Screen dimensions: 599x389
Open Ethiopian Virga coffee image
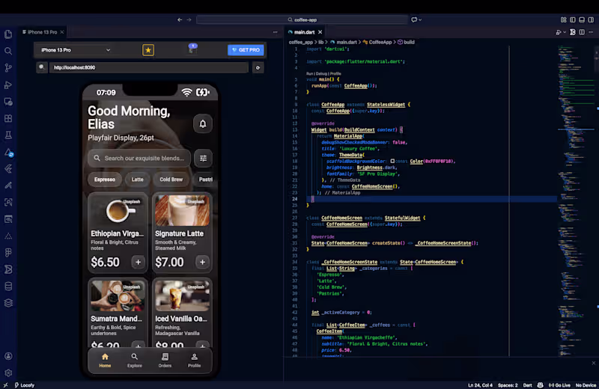click(x=118, y=211)
